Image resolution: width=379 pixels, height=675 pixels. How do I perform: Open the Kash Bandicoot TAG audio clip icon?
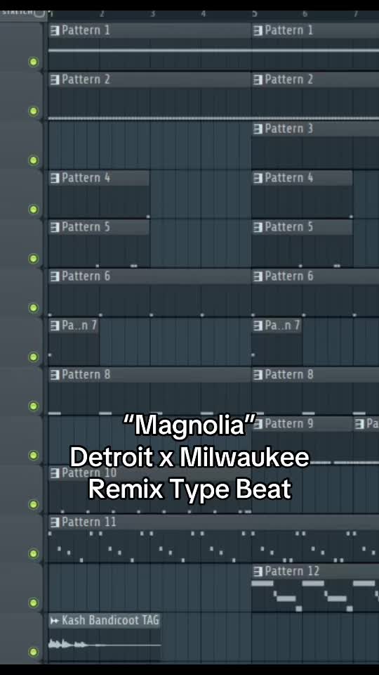pos(55,620)
